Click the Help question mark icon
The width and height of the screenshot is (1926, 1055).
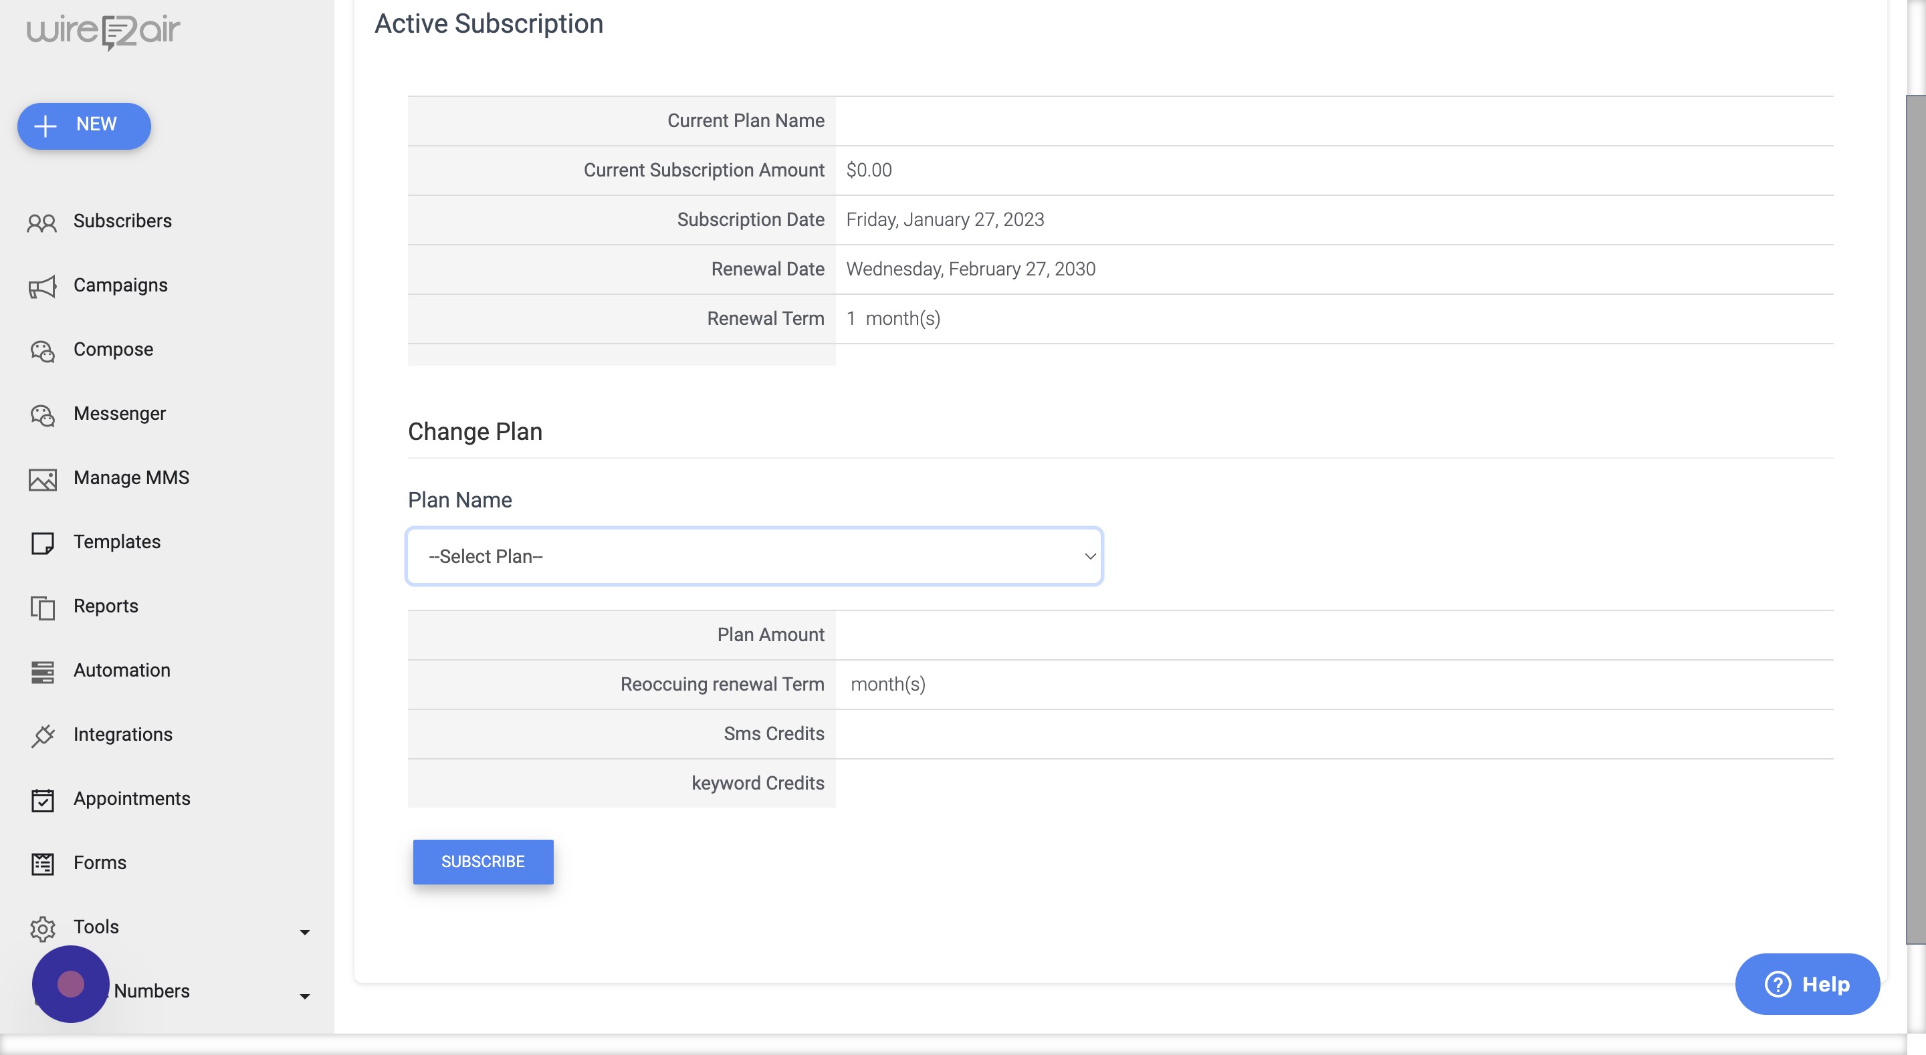coord(1778,984)
